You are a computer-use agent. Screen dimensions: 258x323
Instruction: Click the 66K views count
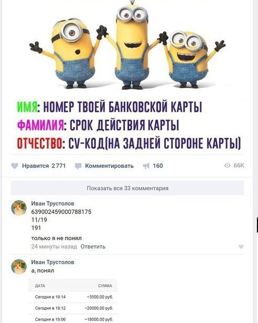tap(239, 165)
